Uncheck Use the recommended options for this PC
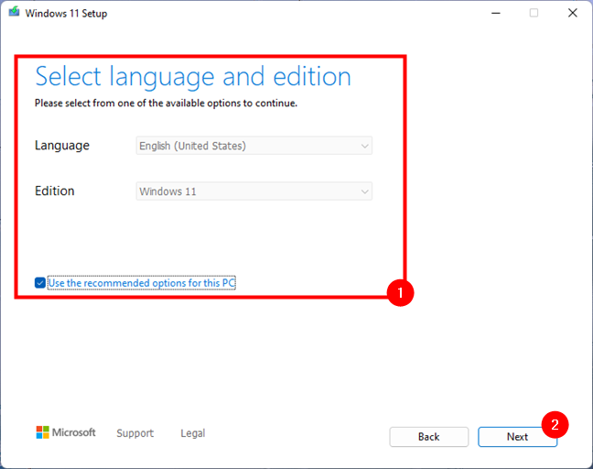593x469 pixels. click(x=40, y=283)
